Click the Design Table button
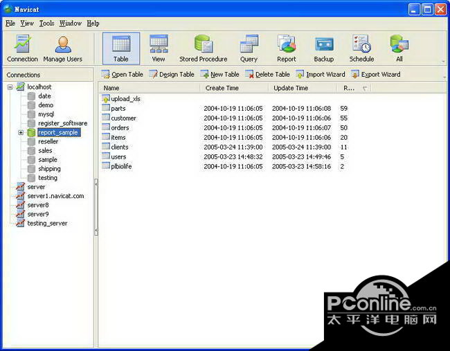450x351 pixels. click(172, 74)
